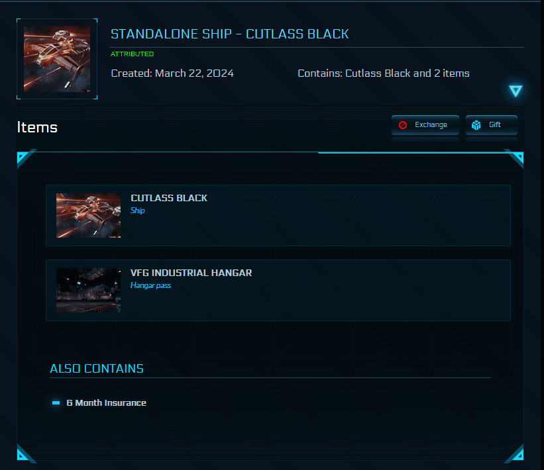Click the Hangar pass type label

150,285
